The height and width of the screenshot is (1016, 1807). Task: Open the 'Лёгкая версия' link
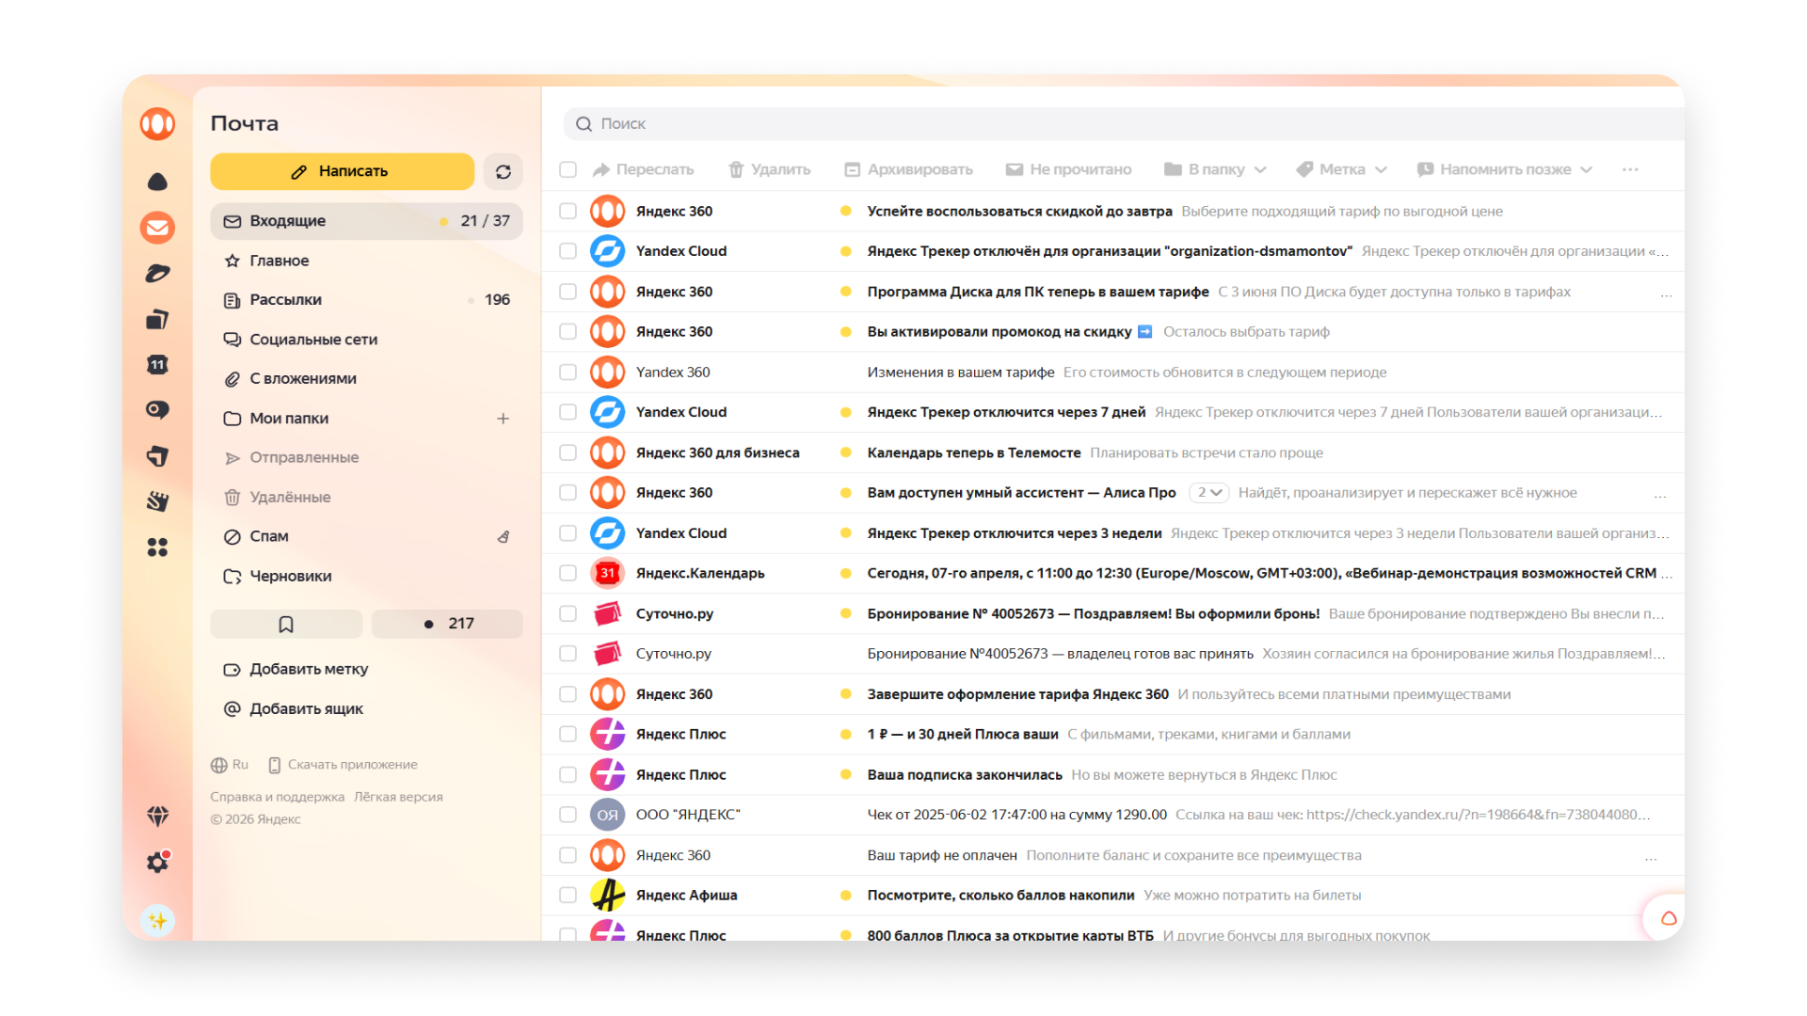coord(398,797)
